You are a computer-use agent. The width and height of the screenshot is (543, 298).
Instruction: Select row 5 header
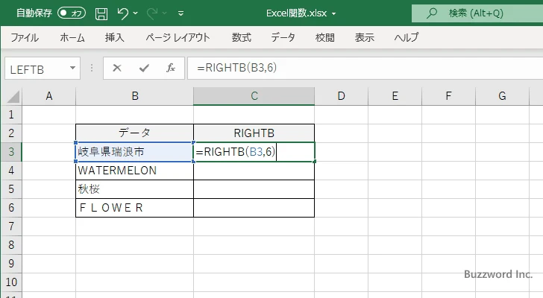tap(11, 189)
